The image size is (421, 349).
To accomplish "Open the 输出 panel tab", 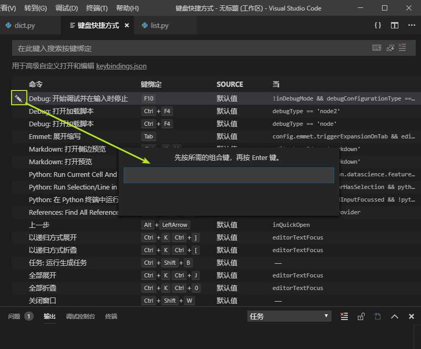I will [x=49, y=316].
